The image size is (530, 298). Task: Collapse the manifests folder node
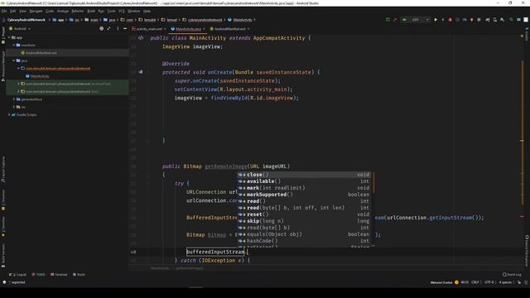tap(14, 45)
